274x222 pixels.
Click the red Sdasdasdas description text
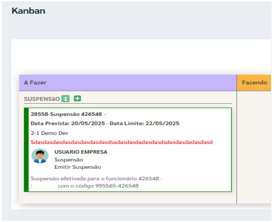point(121,142)
